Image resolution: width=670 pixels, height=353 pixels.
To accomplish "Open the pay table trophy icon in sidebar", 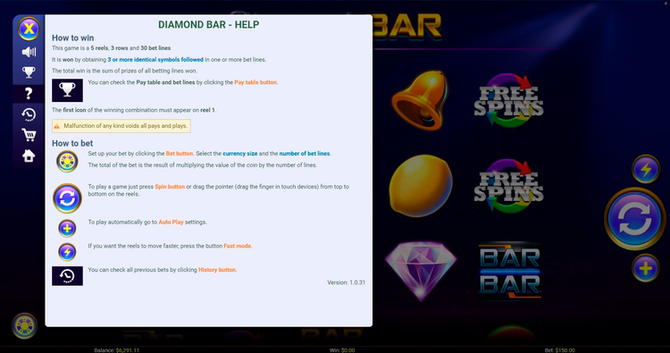I will tap(29, 72).
